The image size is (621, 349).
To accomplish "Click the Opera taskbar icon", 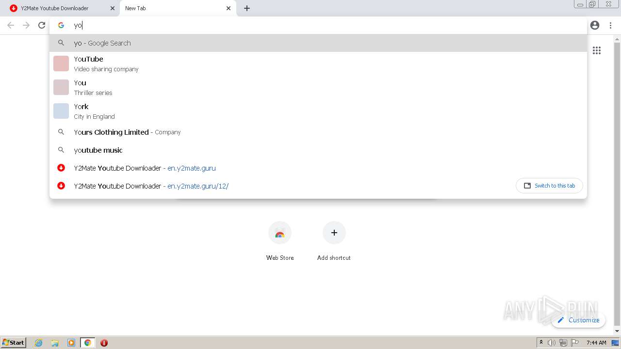I will (x=104, y=343).
